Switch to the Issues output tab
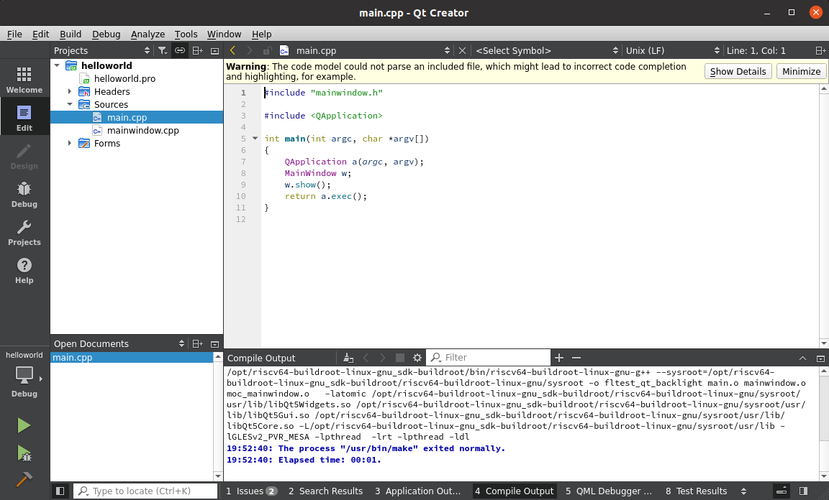829x500 pixels. [251, 491]
